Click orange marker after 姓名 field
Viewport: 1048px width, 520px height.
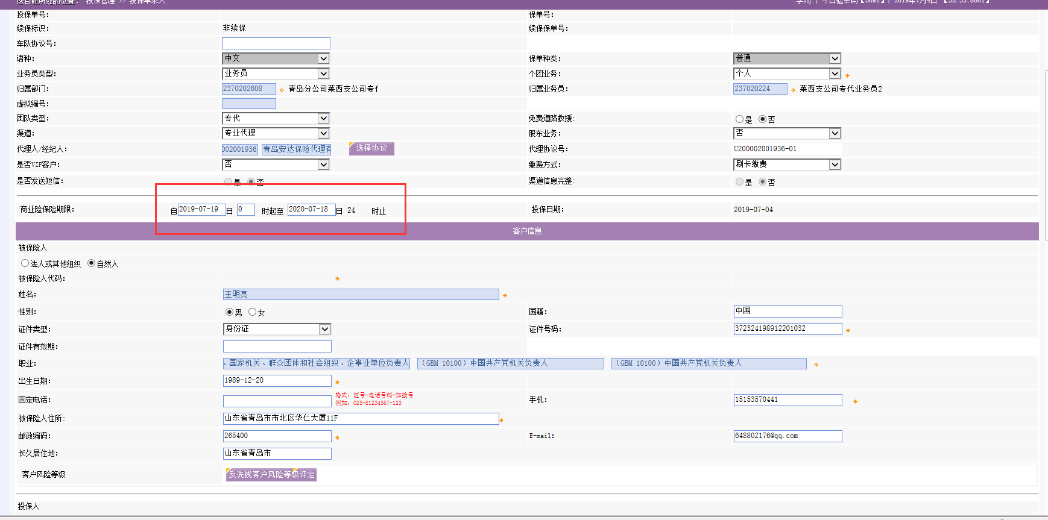(x=505, y=295)
